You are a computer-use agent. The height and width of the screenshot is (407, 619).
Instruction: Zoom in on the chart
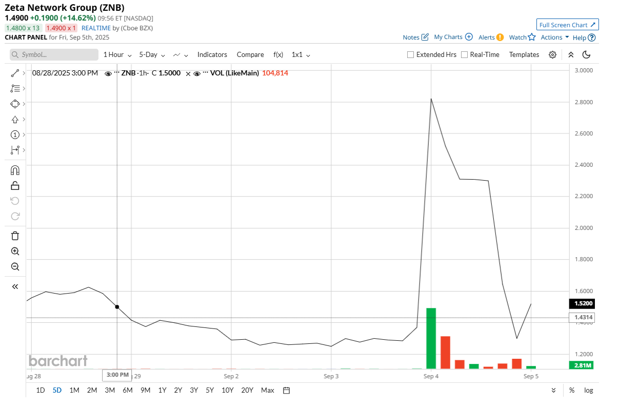click(15, 251)
